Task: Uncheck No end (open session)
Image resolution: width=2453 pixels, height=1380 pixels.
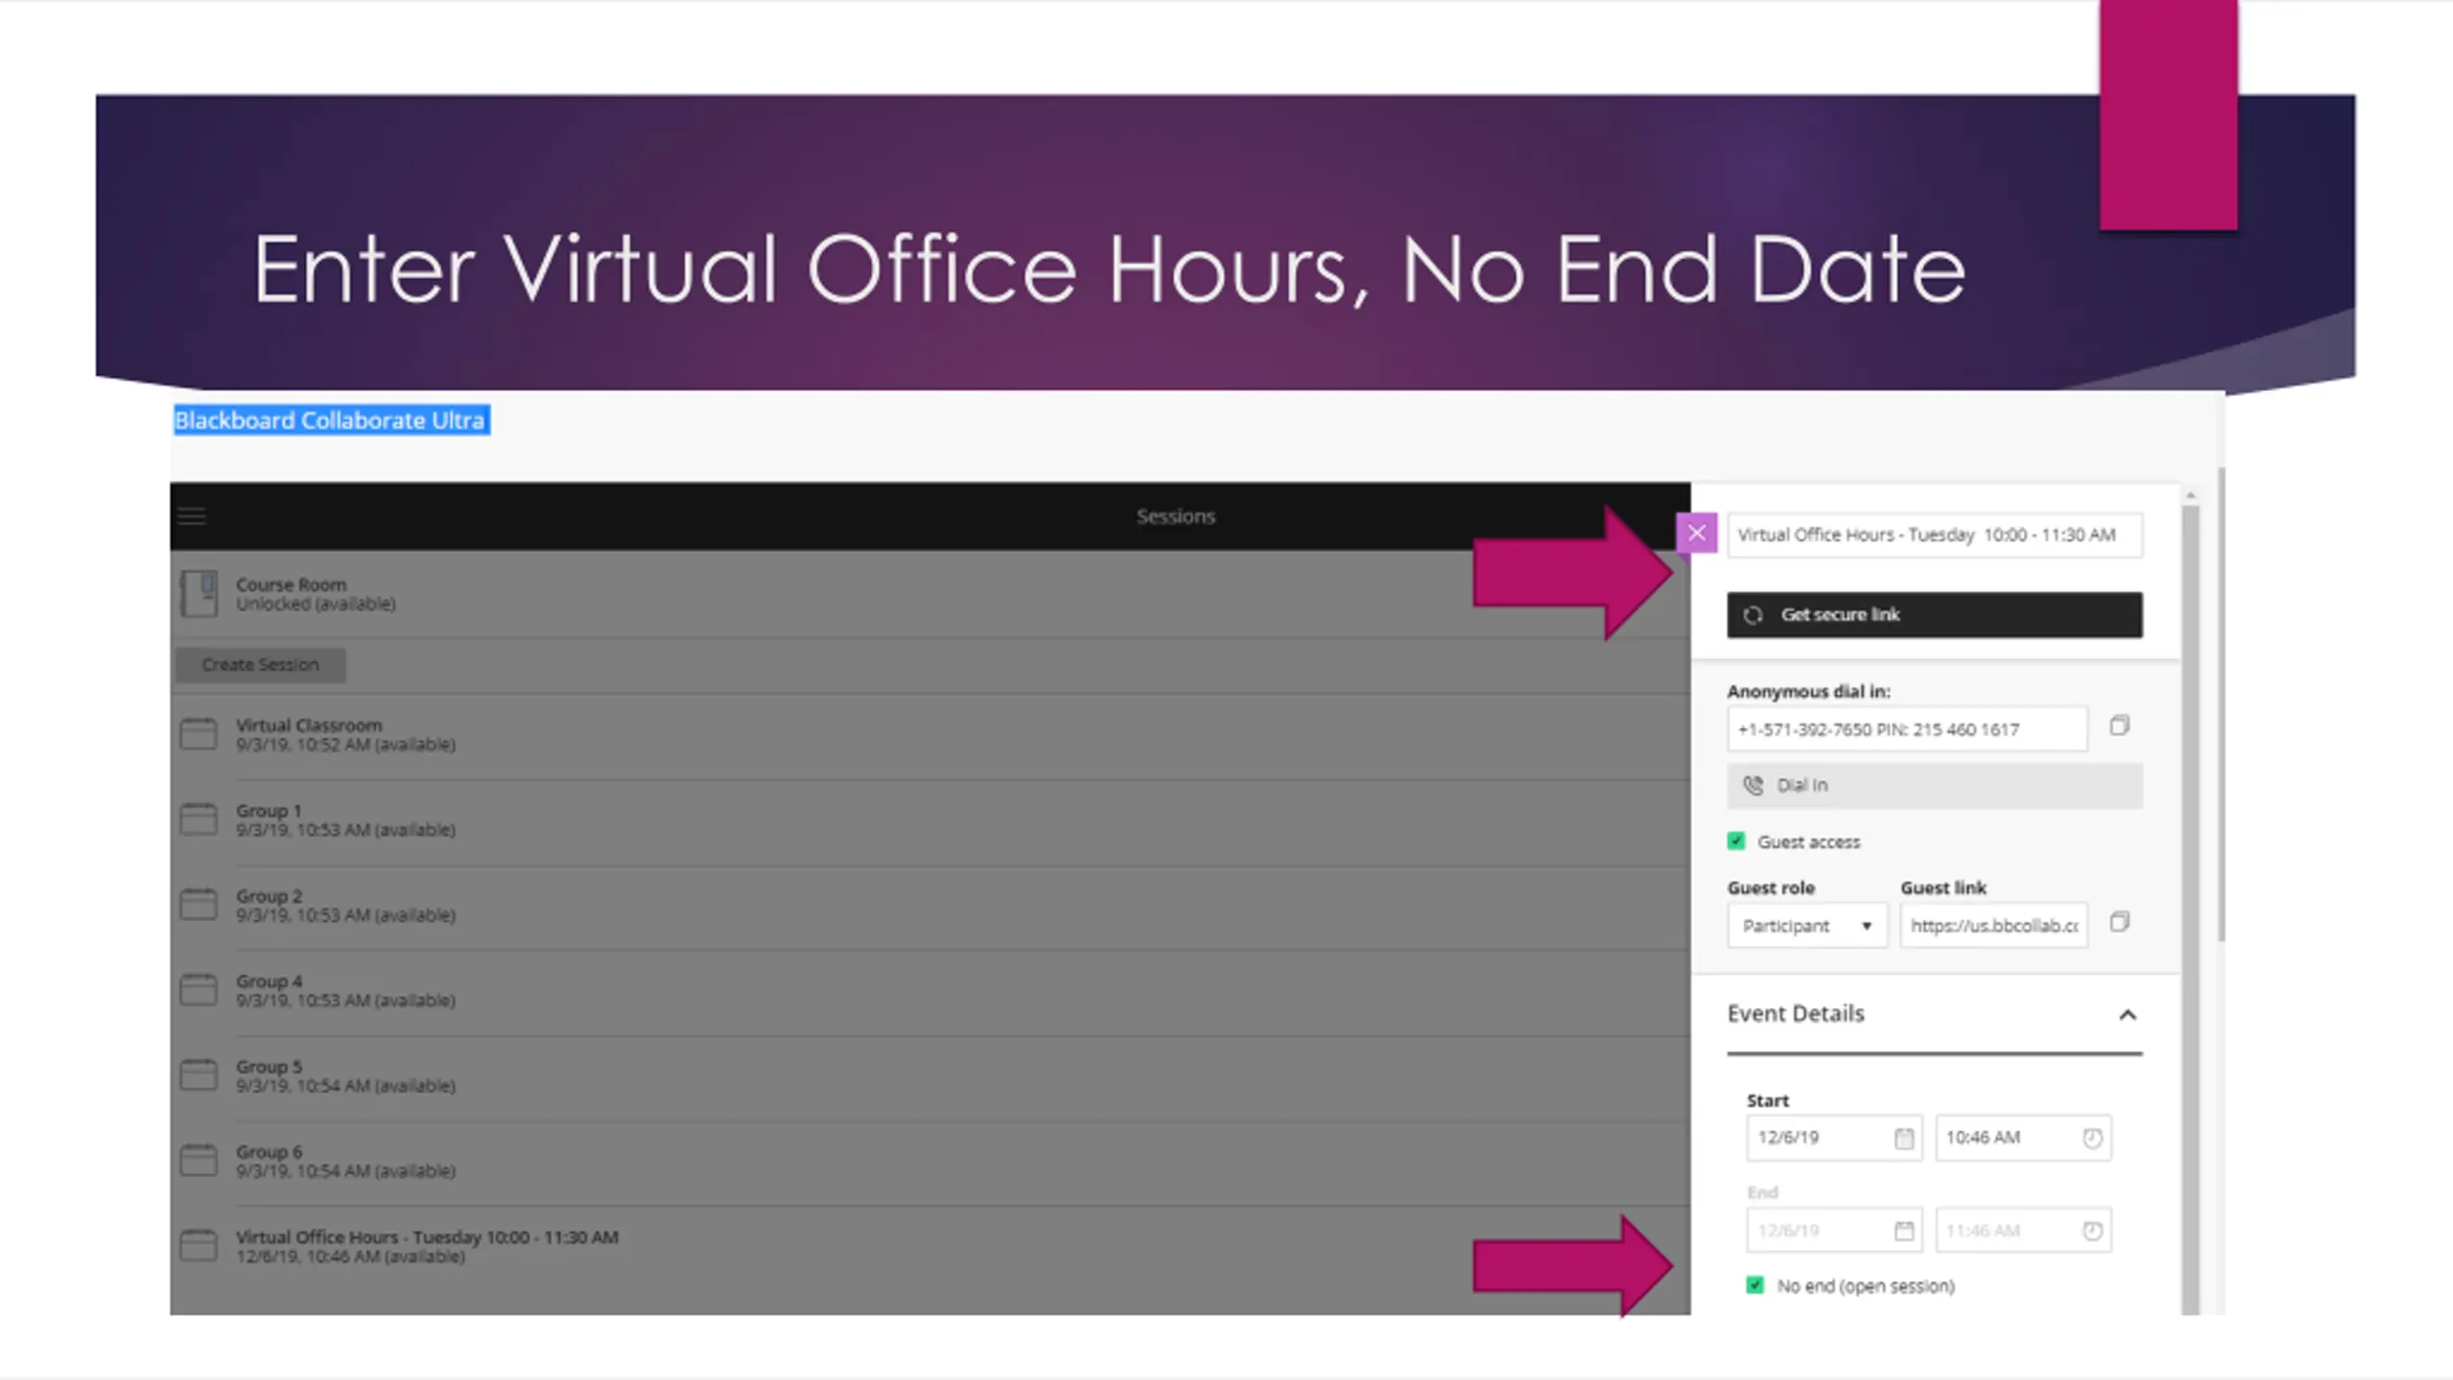Action: pos(1754,1285)
